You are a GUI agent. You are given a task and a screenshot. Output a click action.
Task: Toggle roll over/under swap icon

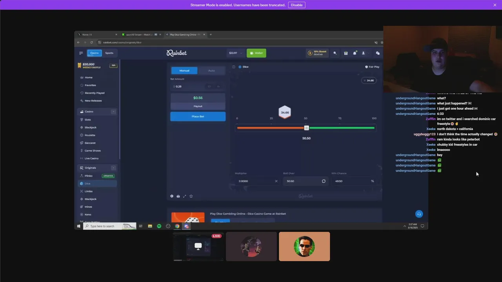324,181
